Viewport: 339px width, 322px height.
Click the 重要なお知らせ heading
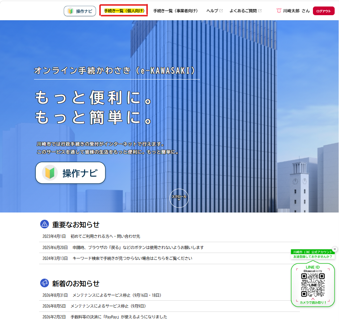click(x=76, y=224)
